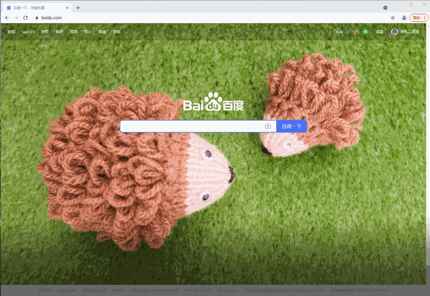
Task: Expand the 设置 settings menu
Action: coord(380,32)
